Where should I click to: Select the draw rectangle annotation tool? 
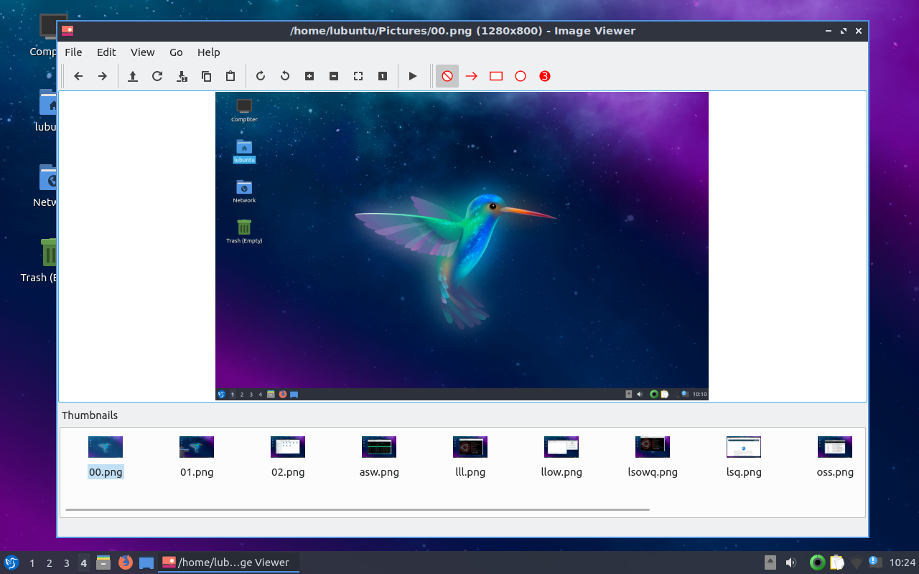(x=496, y=76)
